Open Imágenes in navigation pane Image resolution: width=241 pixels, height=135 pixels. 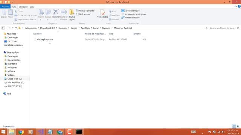pyautogui.click(x=12, y=67)
